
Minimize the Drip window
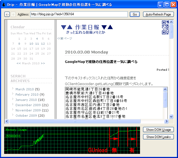click(161, 5)
